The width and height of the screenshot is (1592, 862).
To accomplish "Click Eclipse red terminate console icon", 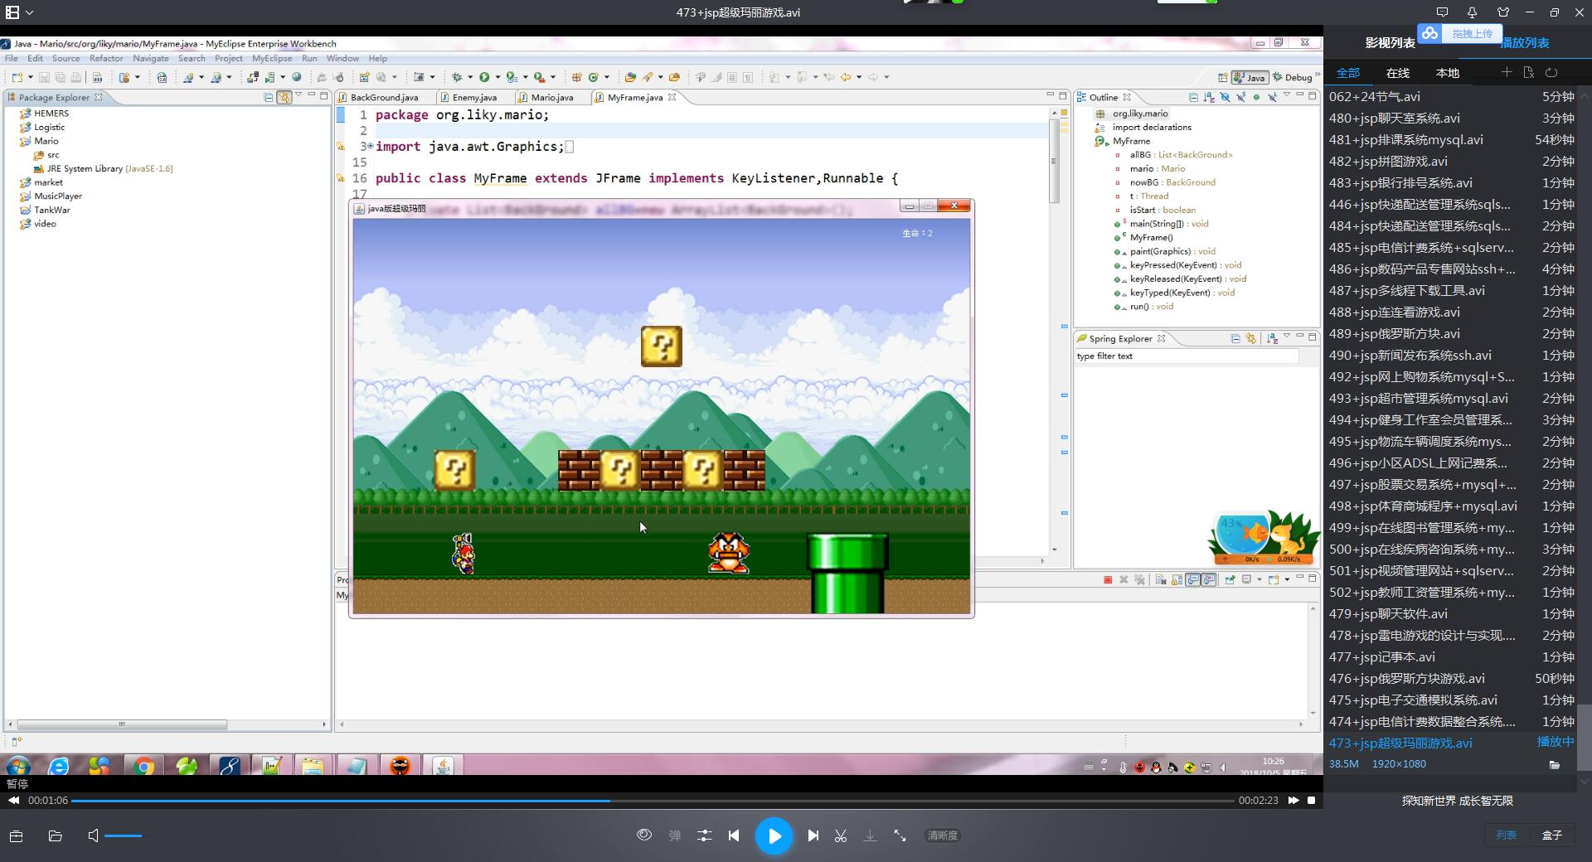I will pos(1108,579).
